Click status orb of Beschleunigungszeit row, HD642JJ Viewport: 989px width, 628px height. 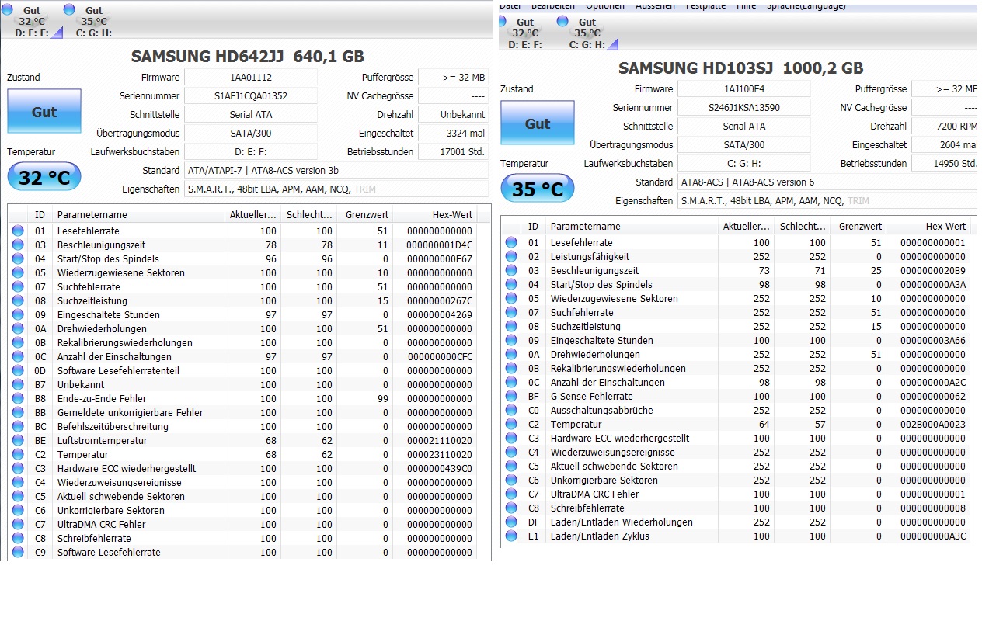click(18, 245)
